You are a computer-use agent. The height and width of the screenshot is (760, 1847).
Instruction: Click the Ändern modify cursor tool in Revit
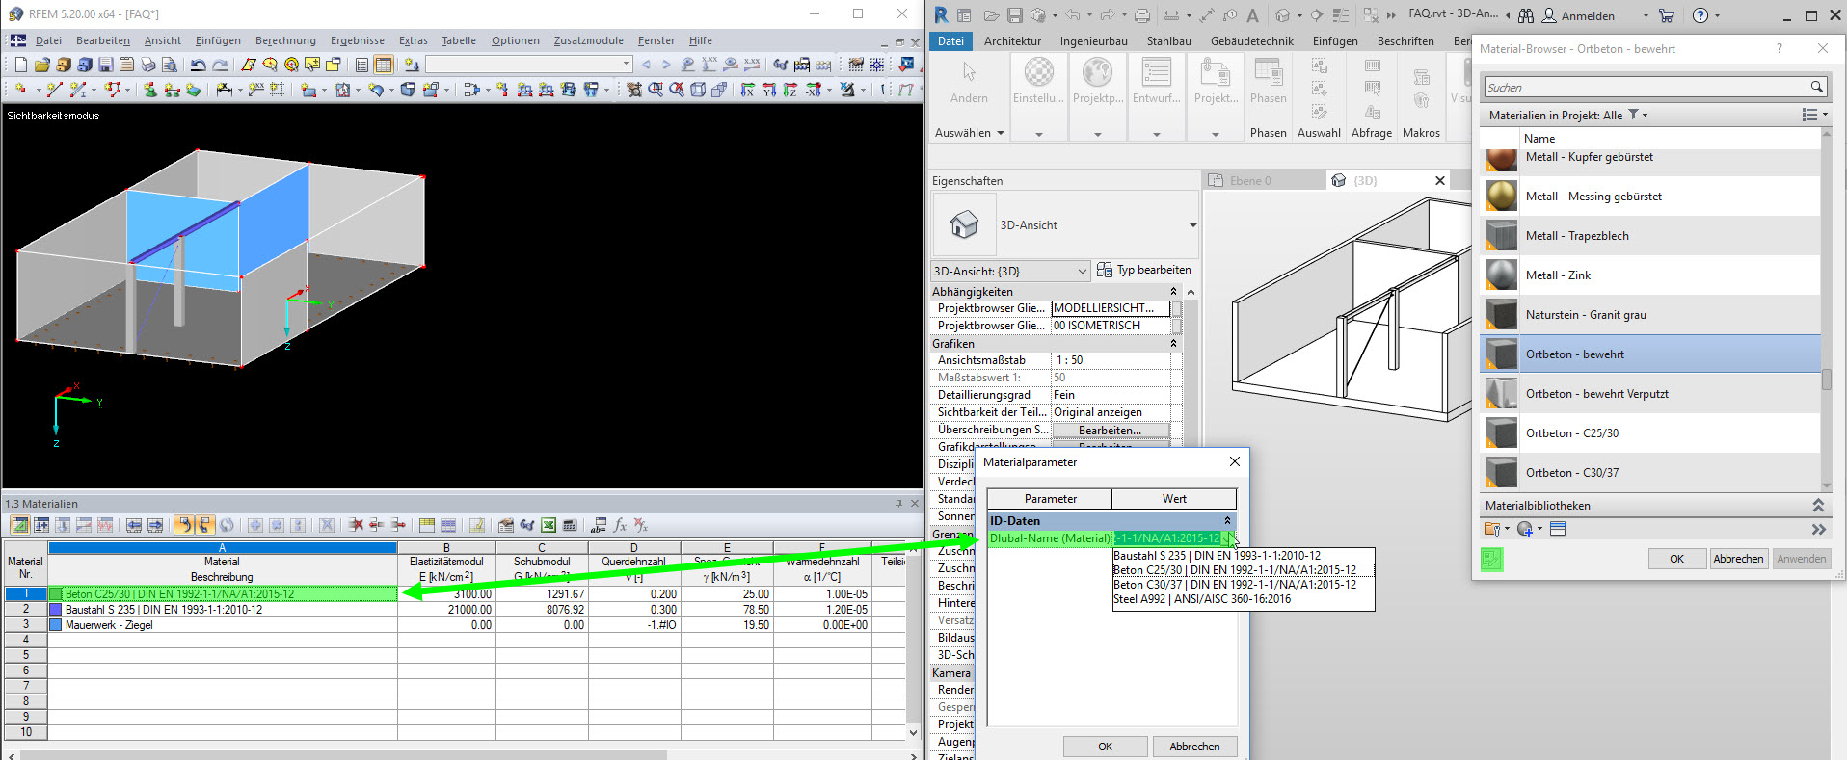[969, 83]
